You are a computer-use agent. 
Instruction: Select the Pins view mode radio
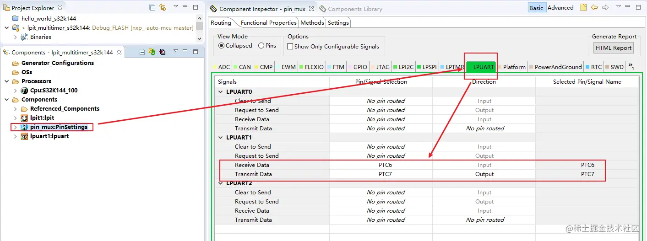(261, 46)
